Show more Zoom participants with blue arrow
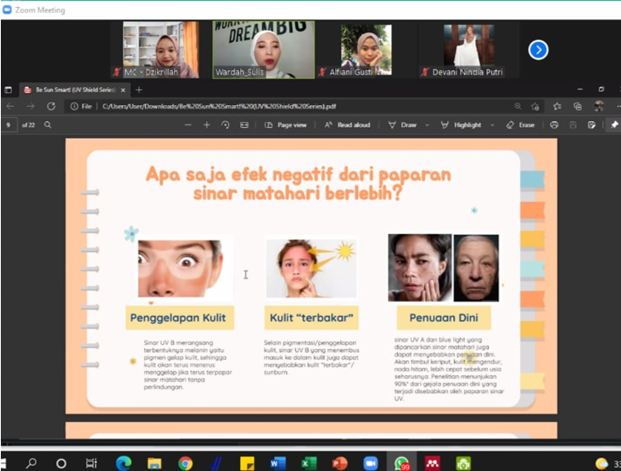 (538, 50)
